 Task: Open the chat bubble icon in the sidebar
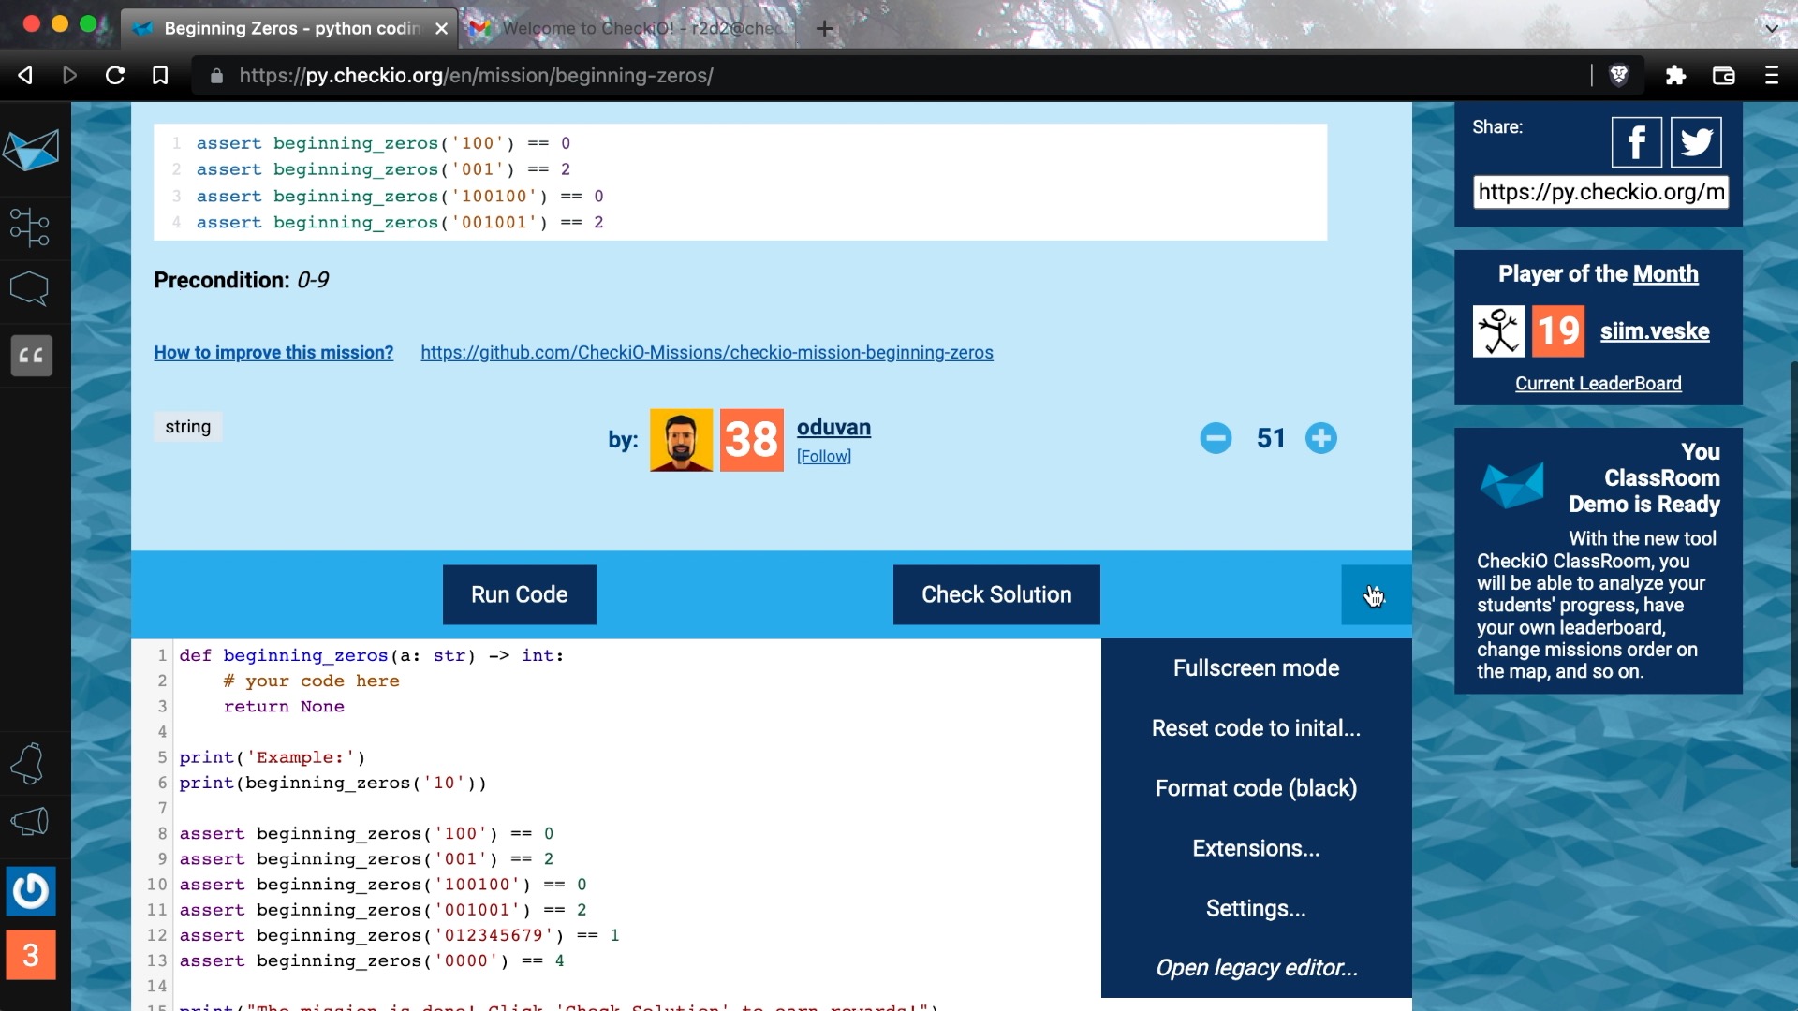coord(30,288)
